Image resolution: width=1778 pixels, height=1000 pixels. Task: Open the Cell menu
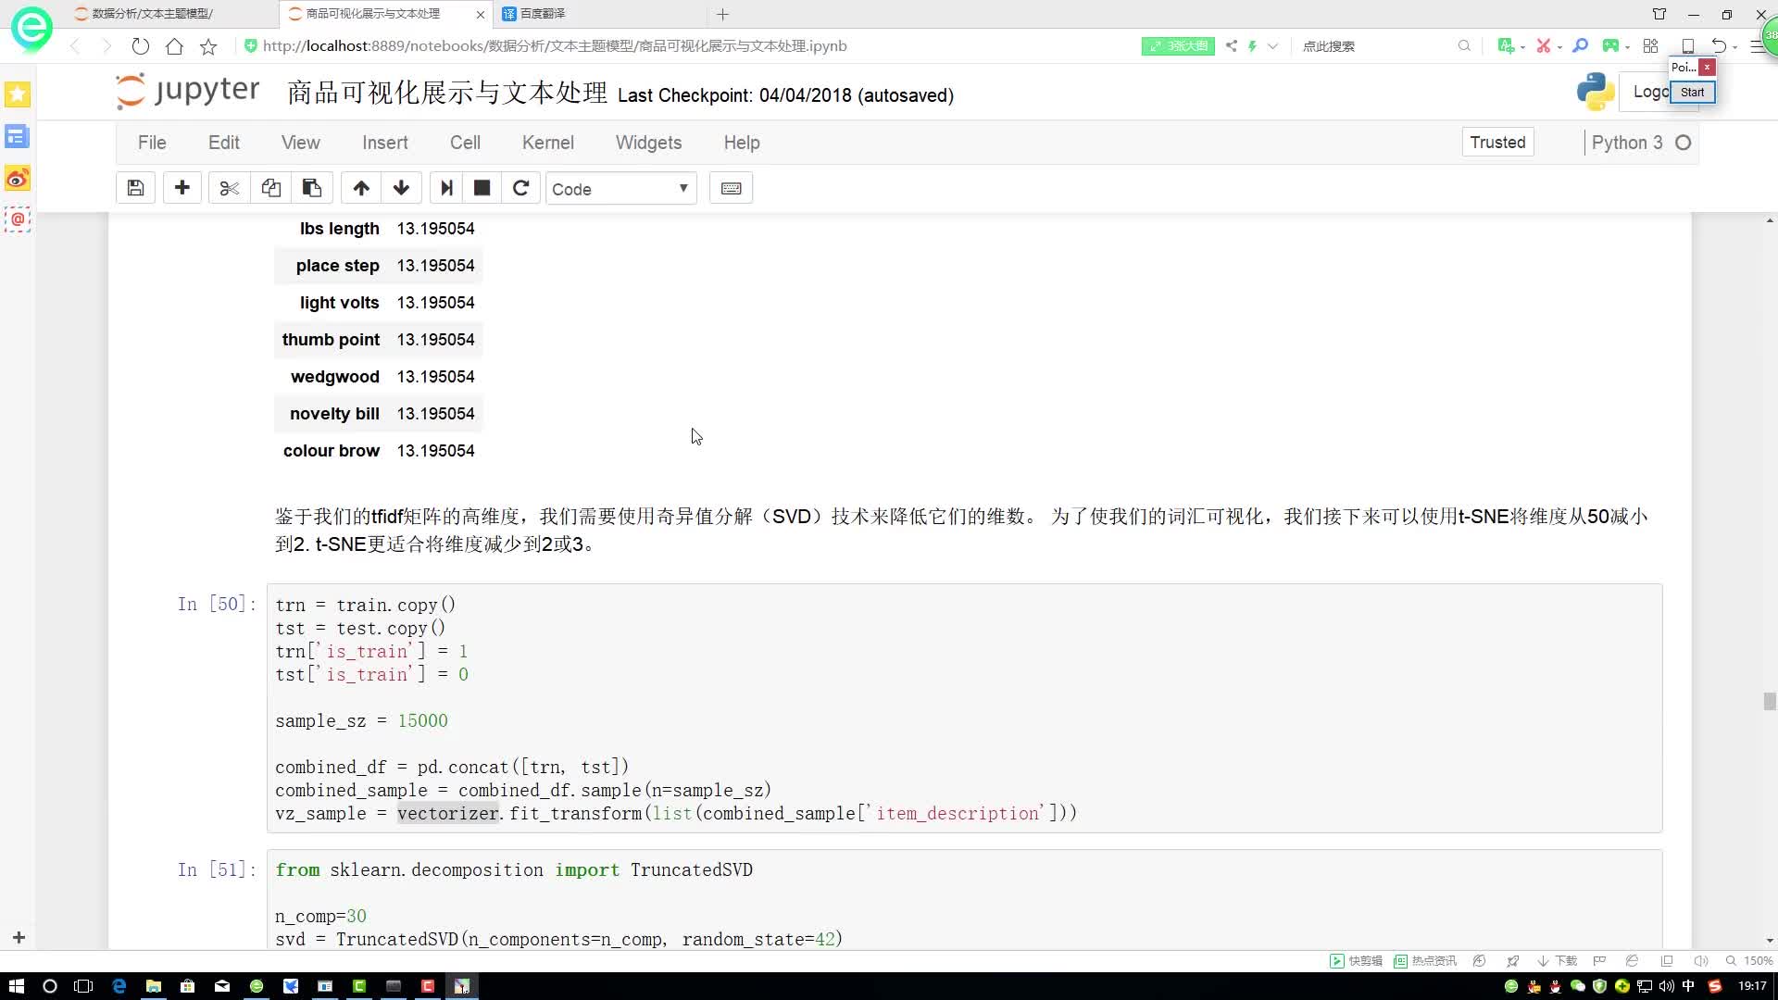(465, 143)
